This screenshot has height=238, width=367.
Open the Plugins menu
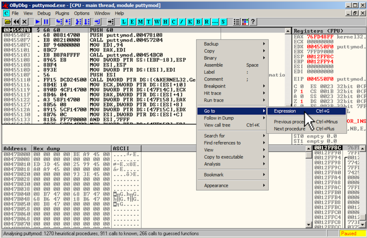tap(62, 13)
